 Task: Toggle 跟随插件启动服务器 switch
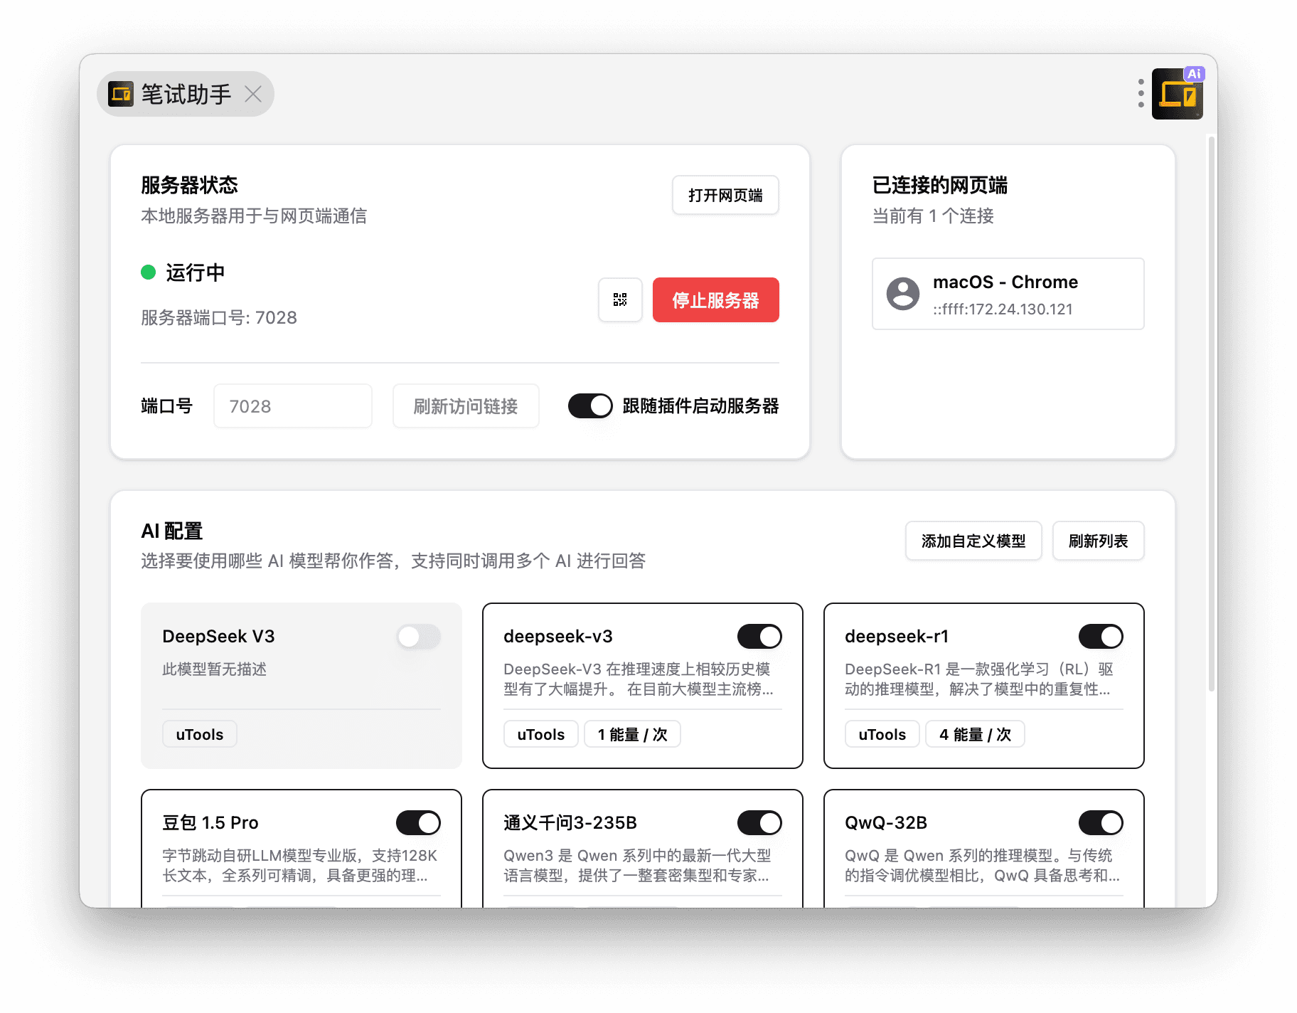pos(590,406)
